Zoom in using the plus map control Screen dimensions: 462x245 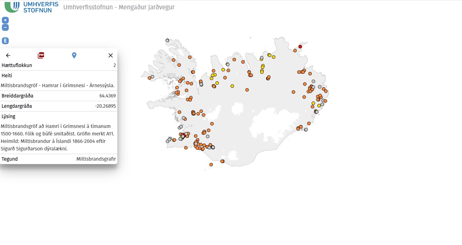point(5,20)
